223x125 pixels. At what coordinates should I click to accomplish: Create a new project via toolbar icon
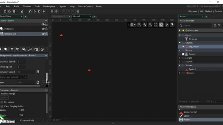[x=5, y=11]
